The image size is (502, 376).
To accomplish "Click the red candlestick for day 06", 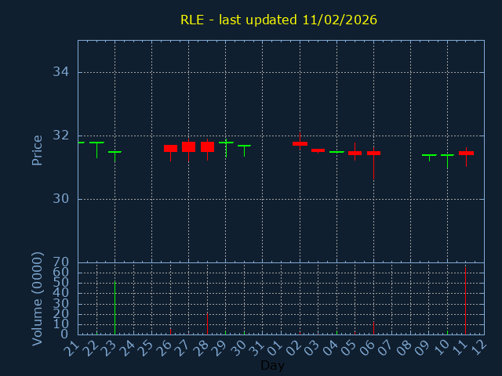I will click(x=373, y=153).
